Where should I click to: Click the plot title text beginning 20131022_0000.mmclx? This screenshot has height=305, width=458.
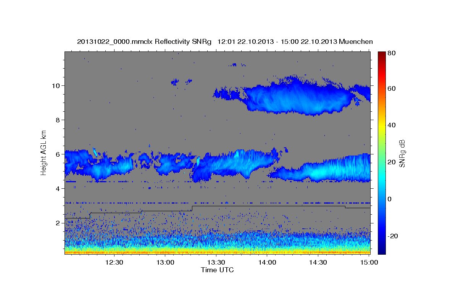click(x=225, y=42)
